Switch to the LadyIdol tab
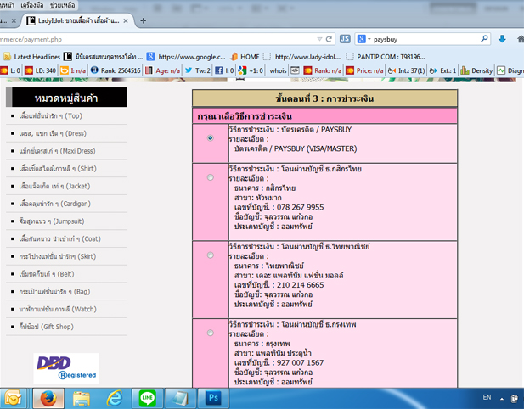The image size is (524, 409). pos(78,20)
